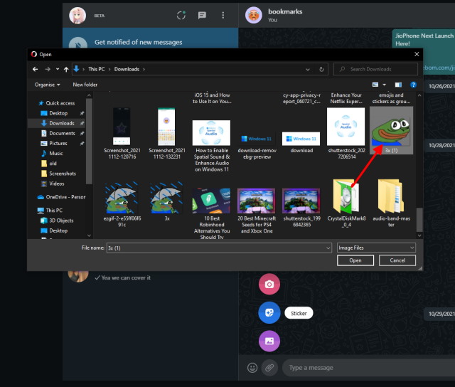Viewport: 455px width, 387px height.
Task: Click the Cancel button
Action: click(x=397, y=260)
